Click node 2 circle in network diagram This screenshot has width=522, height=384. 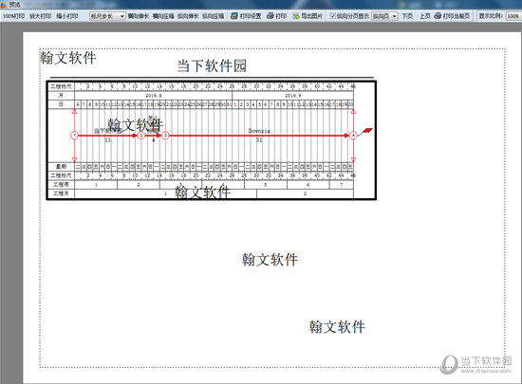141,136
